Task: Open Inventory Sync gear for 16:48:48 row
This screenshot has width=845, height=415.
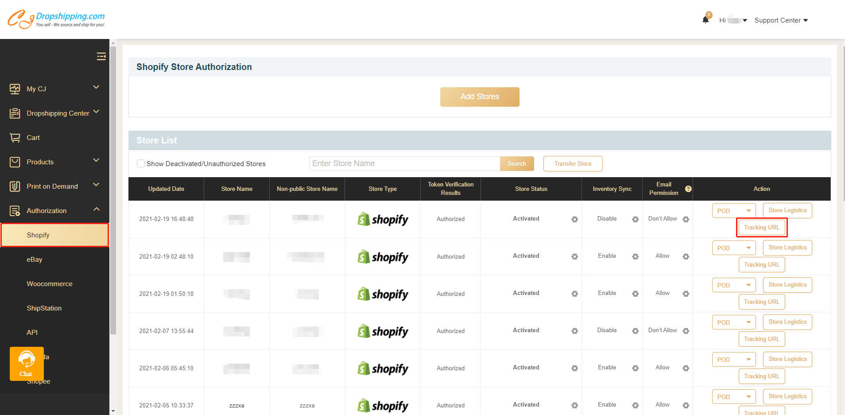Action: pos(636,219)
